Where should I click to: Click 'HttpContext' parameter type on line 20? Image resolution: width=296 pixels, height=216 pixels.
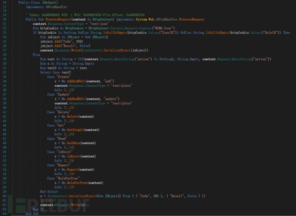[103, 19]
